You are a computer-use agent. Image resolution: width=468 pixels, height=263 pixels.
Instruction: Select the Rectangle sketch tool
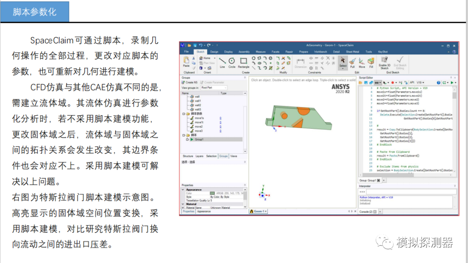point(243,63)
